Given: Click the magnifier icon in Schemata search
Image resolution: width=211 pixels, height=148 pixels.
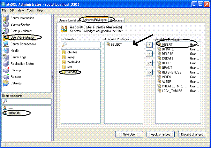Looking at the screenshot, I should [64, 44].
